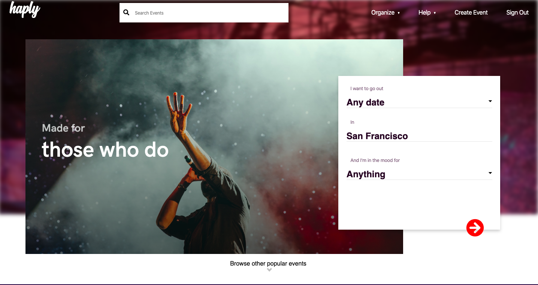Click Create Event in header
This screenshot has width=538, height=285.
tap(471, 12)
